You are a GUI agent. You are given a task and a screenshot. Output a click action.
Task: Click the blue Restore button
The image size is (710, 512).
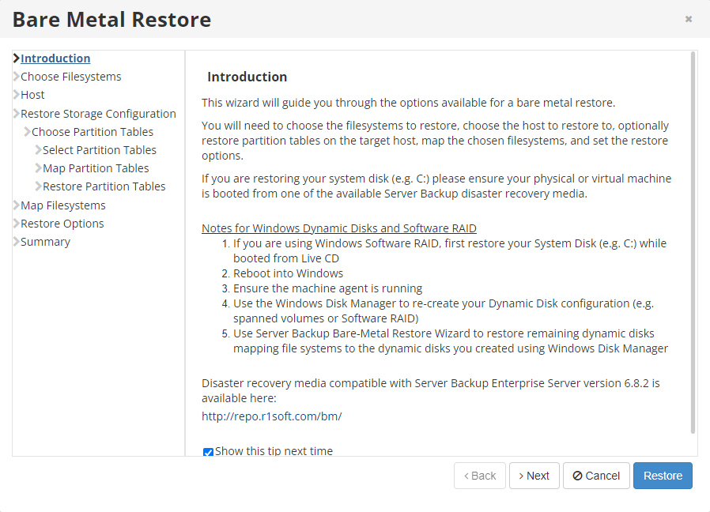(x=663, y=476)
